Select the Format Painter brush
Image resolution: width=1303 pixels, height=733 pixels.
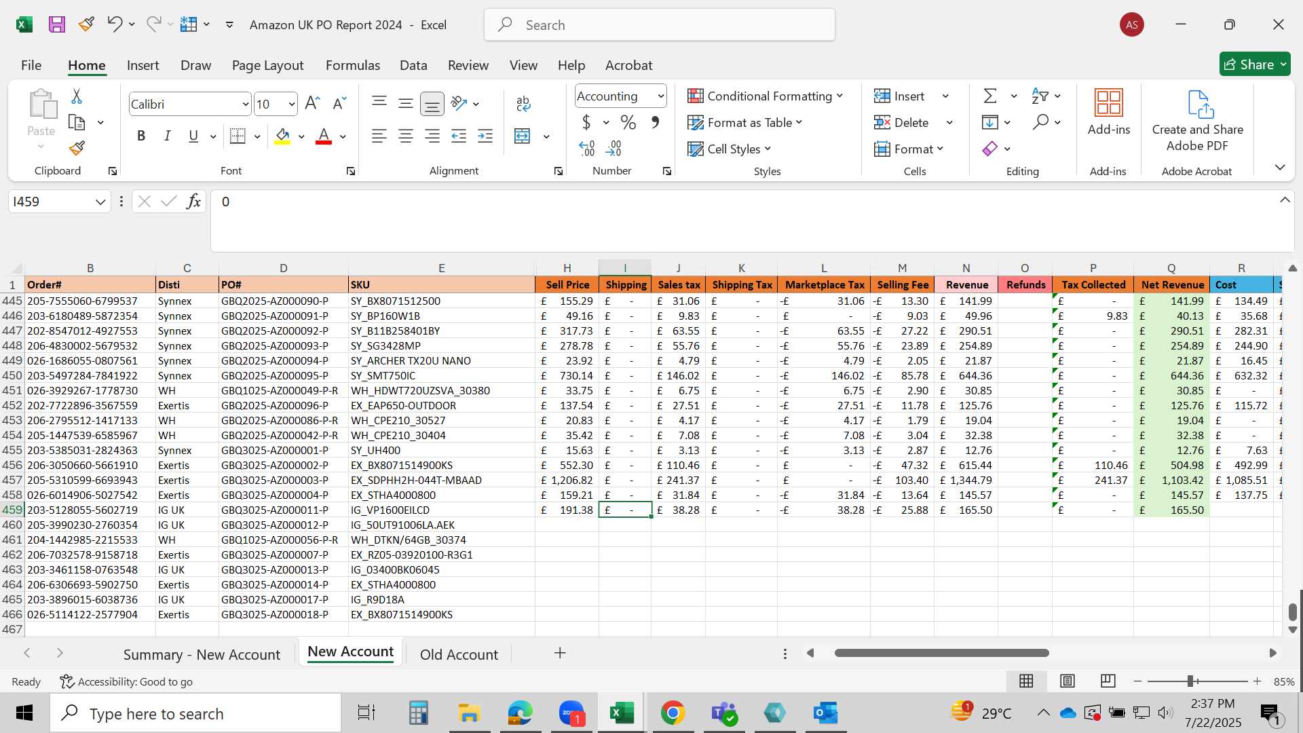pos(77,148)
